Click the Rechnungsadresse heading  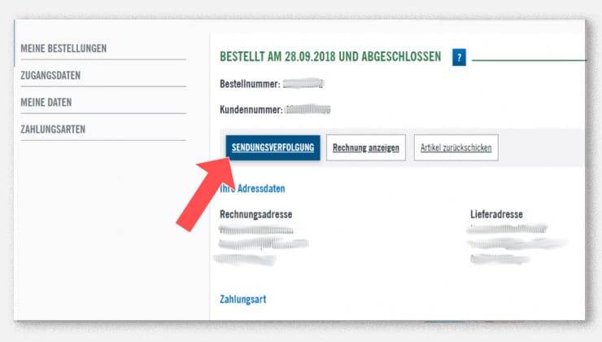coord(255,215)
